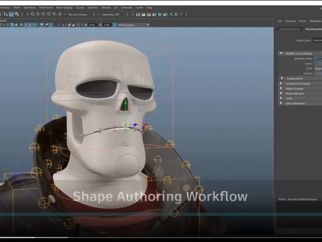Open the Mesh Display menu
Image resolution: width=322 pixels, height=242 pixels.
coord(64,8)
